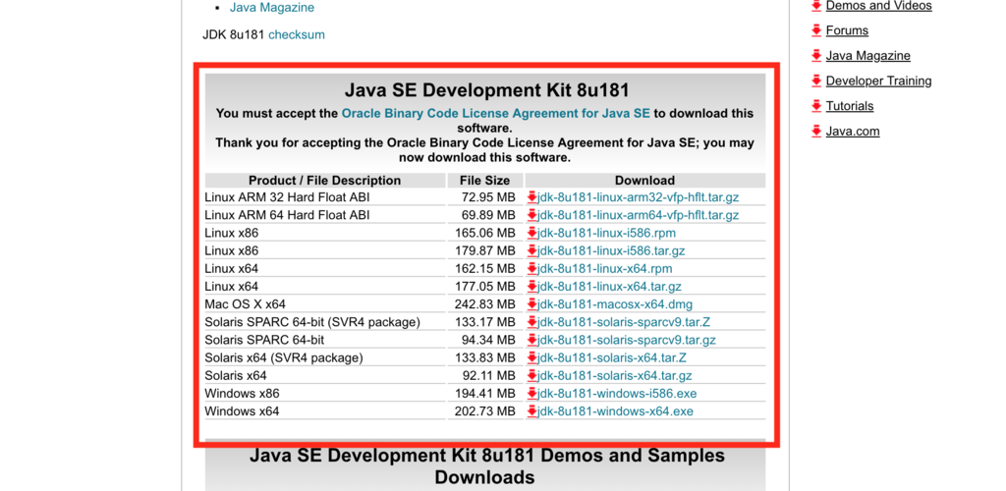Click the '202.73 MB' file size
The width and height of the screenshot is (1006, 491).
485,411
